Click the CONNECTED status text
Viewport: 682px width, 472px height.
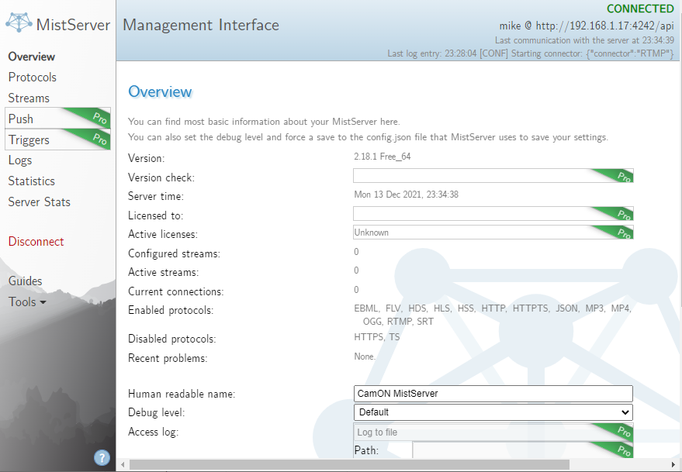(640, 9)
